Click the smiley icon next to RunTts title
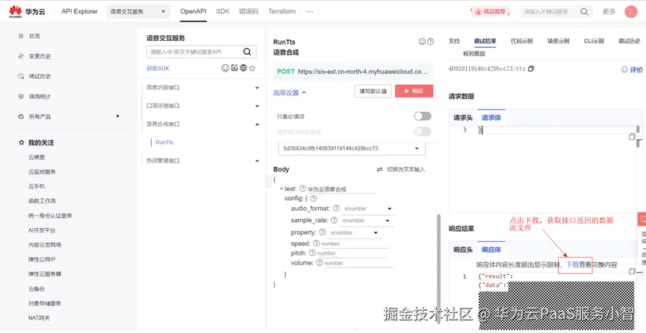 pos(422,42)
